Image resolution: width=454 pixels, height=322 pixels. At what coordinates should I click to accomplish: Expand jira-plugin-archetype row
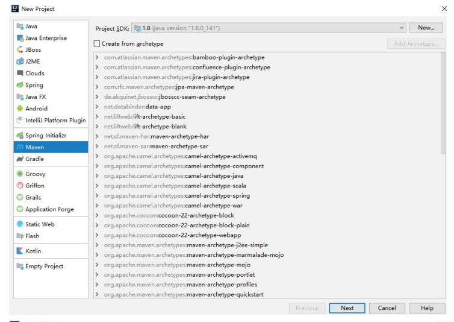click(98, 77)
